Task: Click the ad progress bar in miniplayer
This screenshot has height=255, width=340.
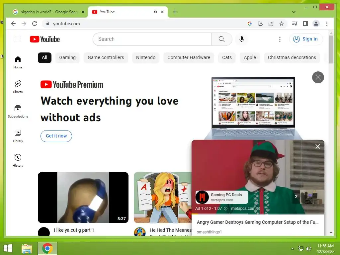Action: point(258,214)
